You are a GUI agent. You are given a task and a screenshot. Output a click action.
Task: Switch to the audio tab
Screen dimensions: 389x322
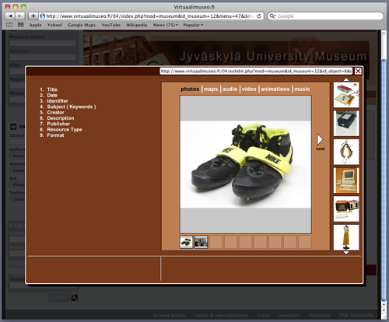coord(230,89)
